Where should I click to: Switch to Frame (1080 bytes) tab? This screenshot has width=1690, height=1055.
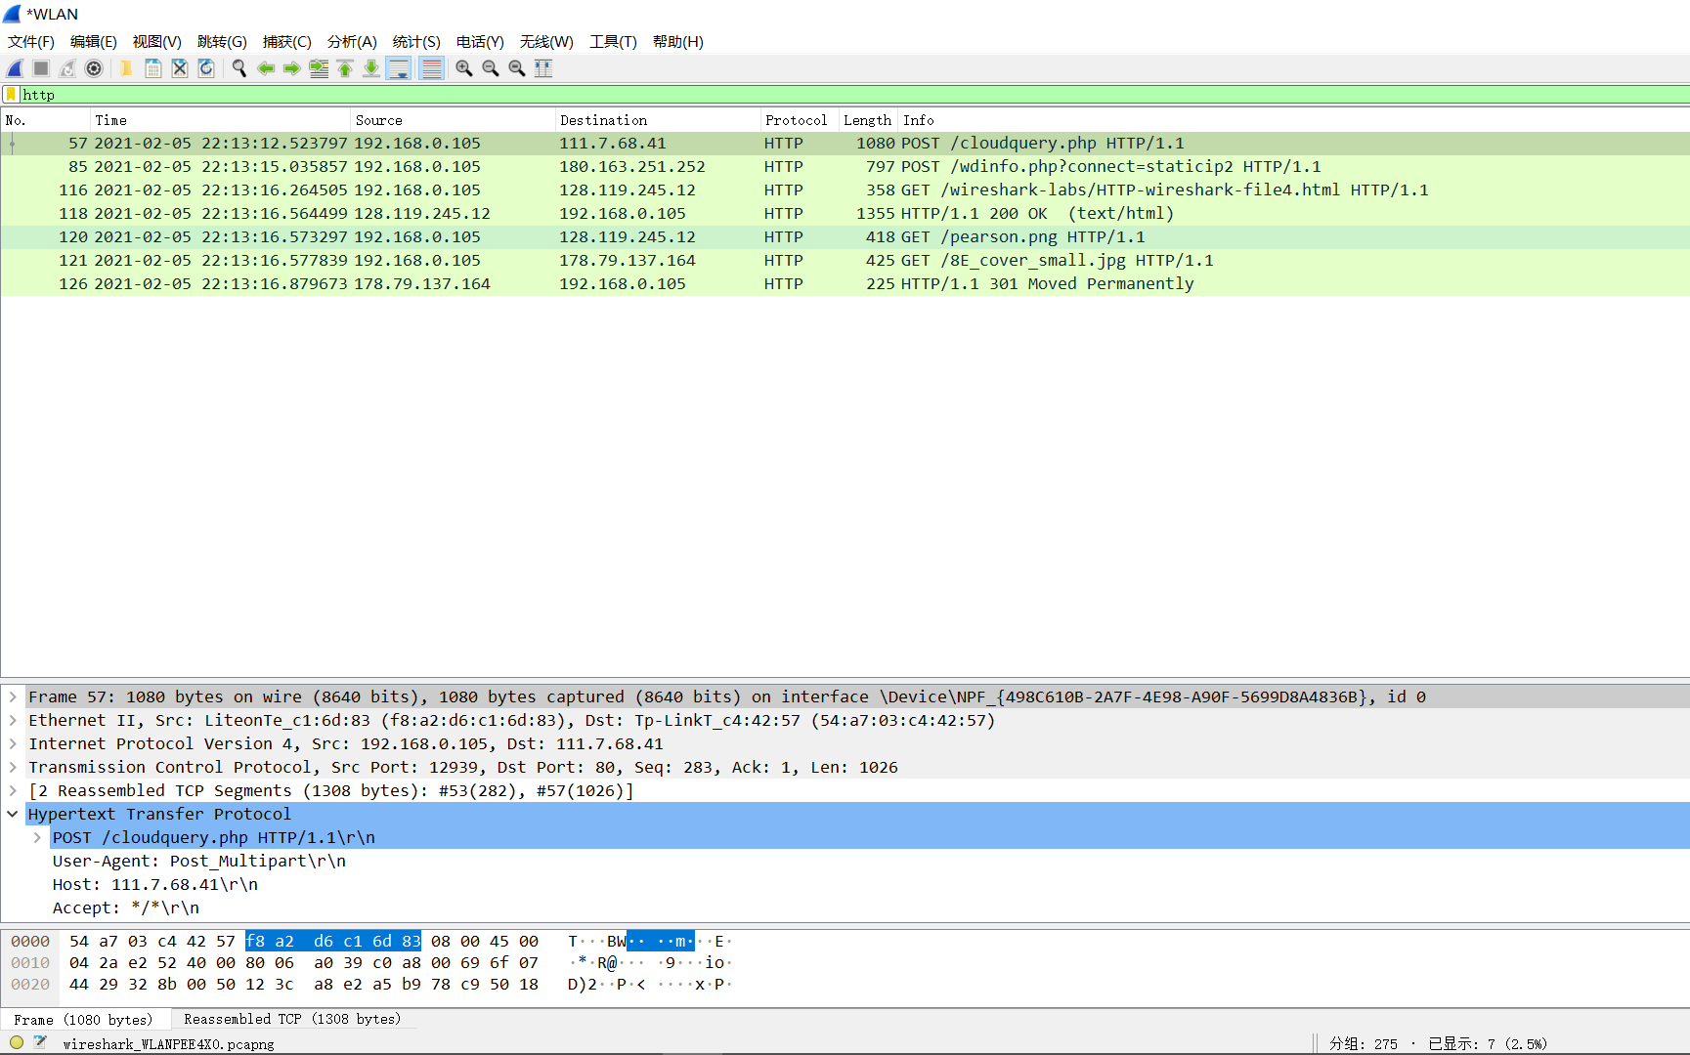[83, 1020]
